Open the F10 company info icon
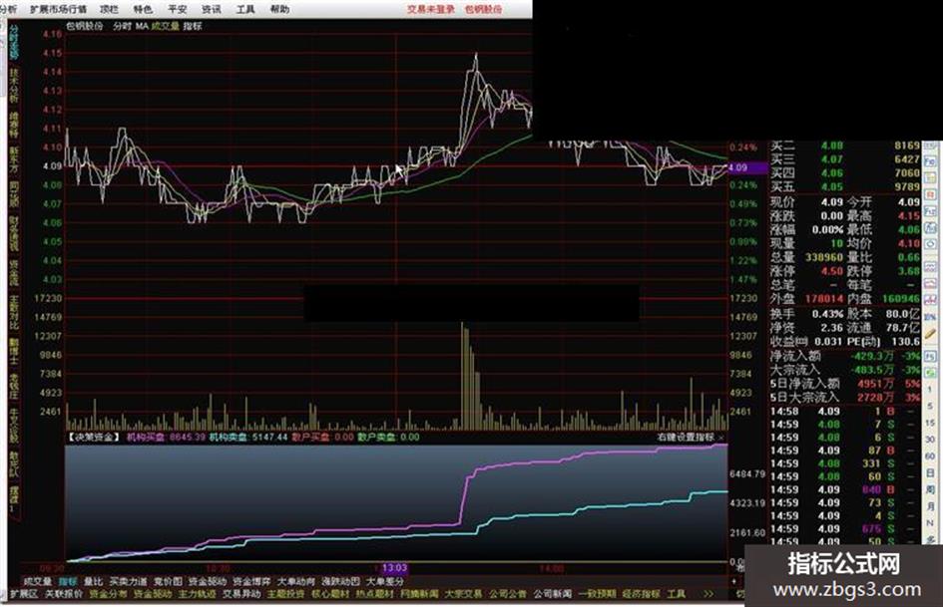The width and height of the screenshot is (943, 607). coord(930,161)
